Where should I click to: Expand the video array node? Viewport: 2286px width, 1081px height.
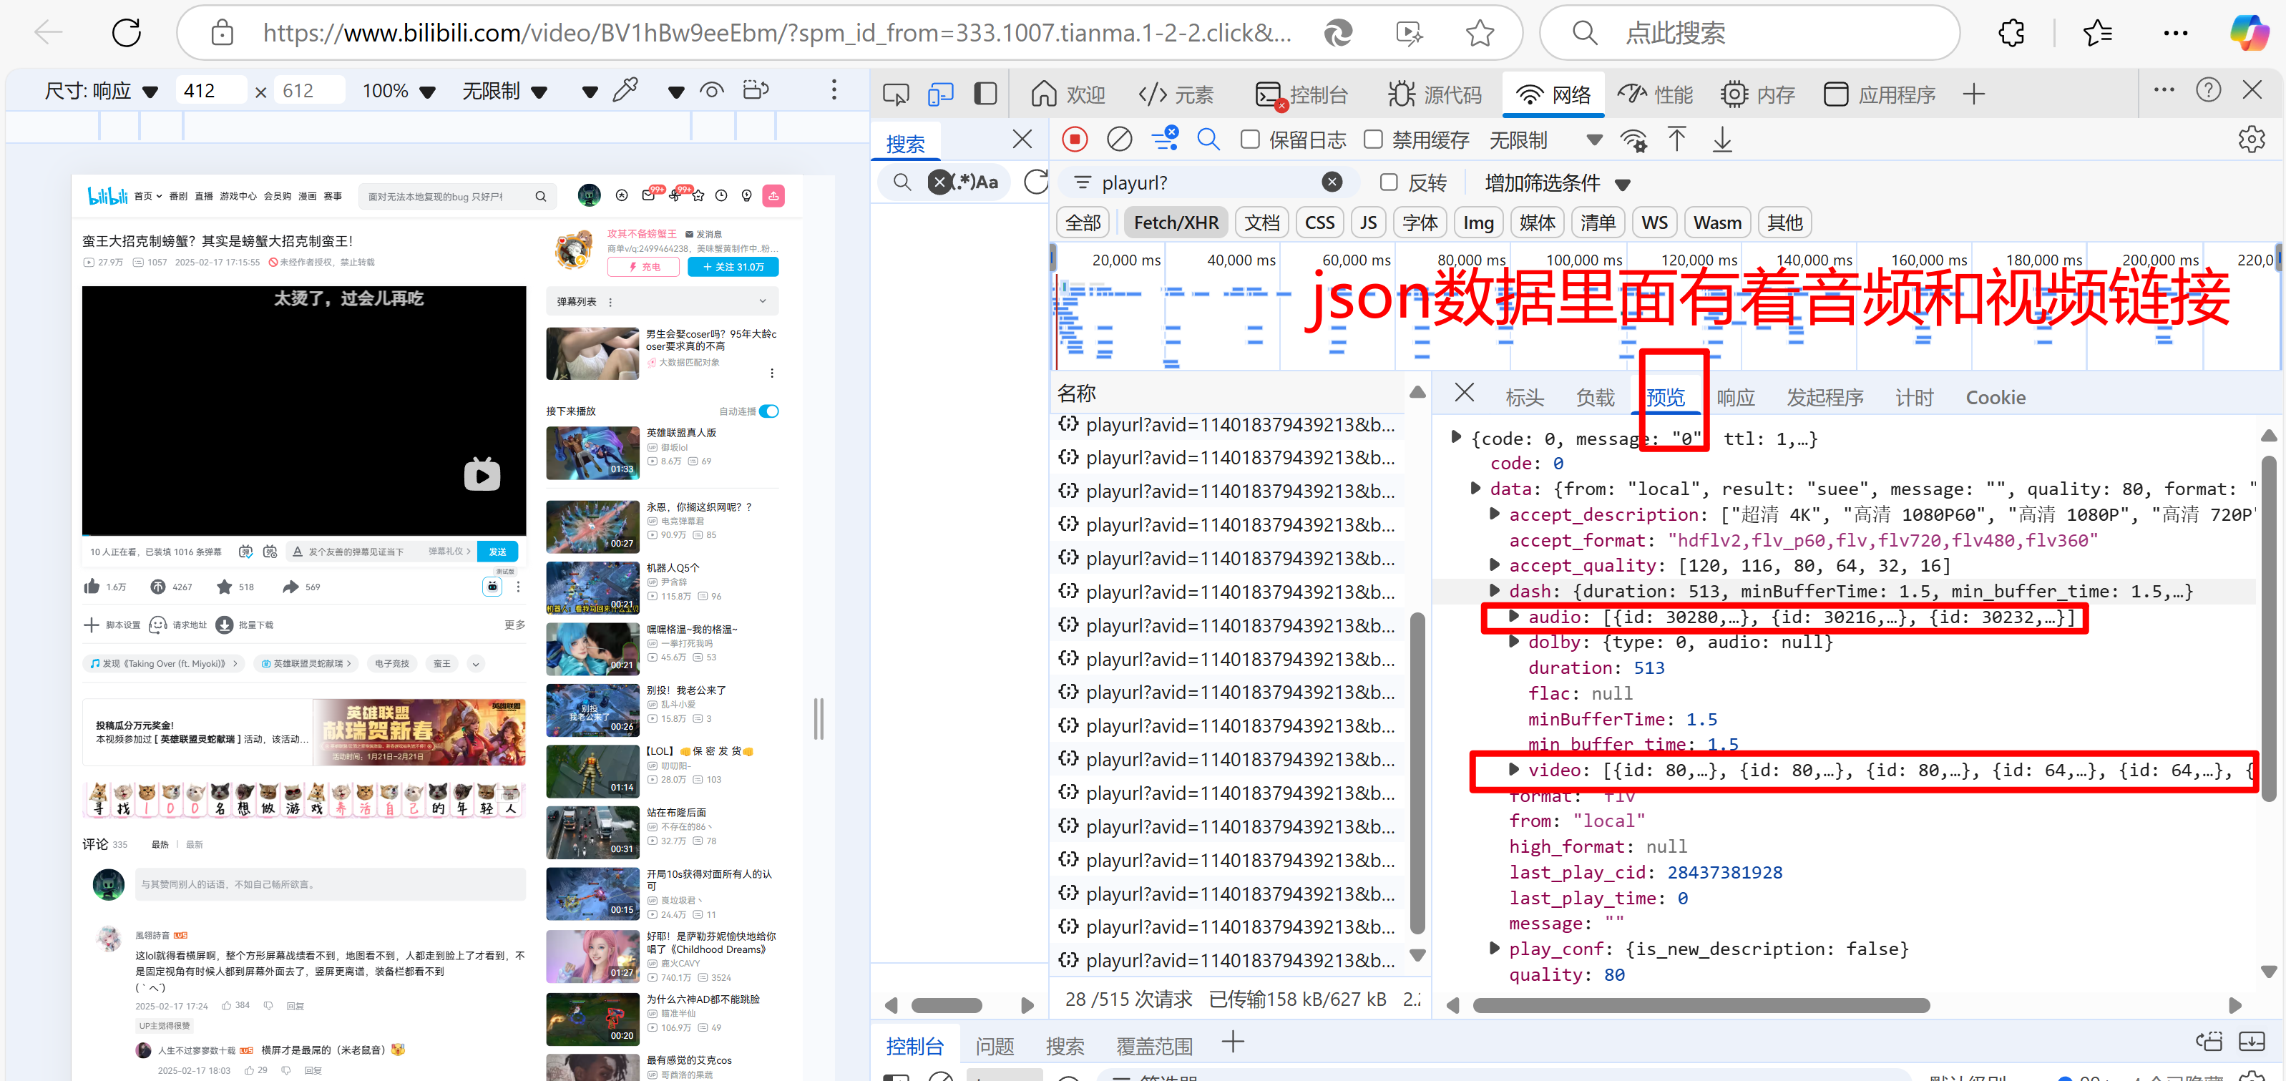(1515, 770)
